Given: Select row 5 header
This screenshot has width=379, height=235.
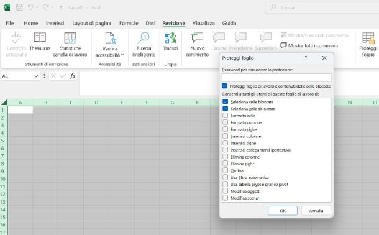Looking at the screenshot, I should coord(3,141).
